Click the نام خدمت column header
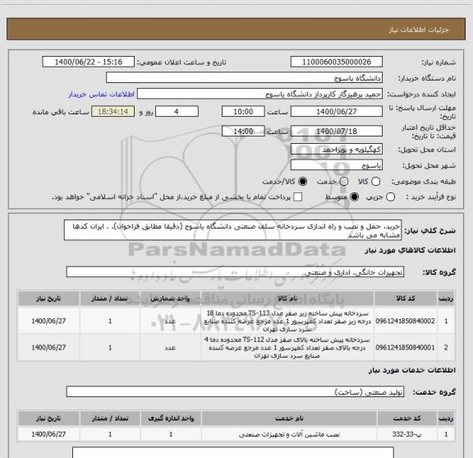Image resolution: width=473 pixels, height=458 pixels. (289, 419)
